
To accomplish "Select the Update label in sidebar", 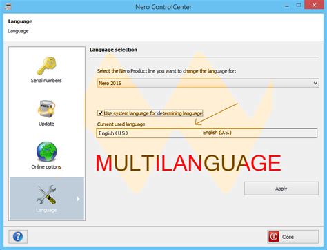I will pos(46,124).
